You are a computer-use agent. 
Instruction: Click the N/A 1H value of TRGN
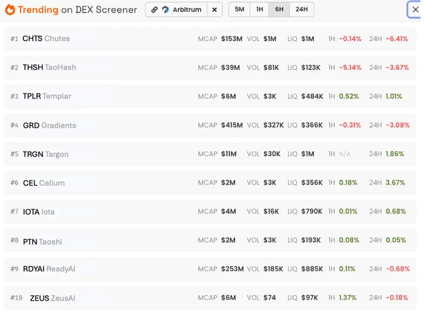pos(344,154)
